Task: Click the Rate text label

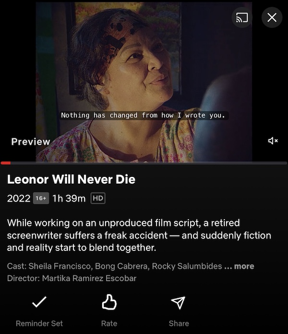Action: pyautogui.click(x=109, y=323)
